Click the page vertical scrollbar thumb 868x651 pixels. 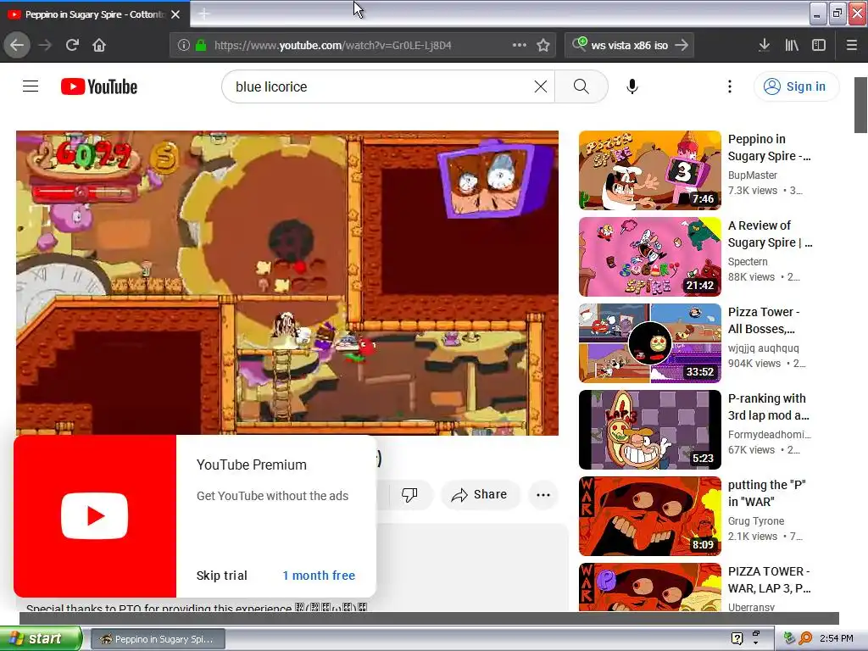(x=860, y=105)
